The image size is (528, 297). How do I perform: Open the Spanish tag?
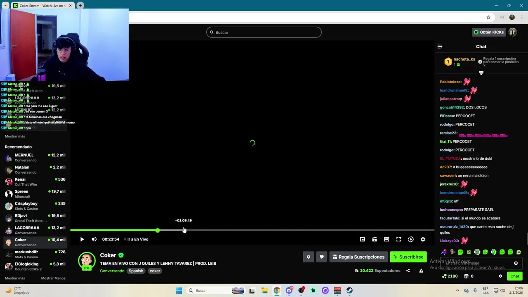coord(136,271)
